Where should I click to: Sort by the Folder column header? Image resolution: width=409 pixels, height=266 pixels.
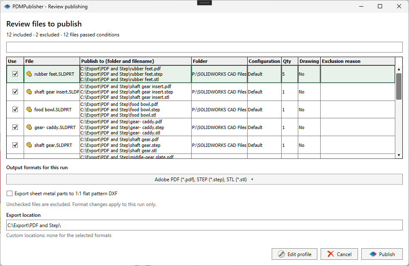point(219,61)
